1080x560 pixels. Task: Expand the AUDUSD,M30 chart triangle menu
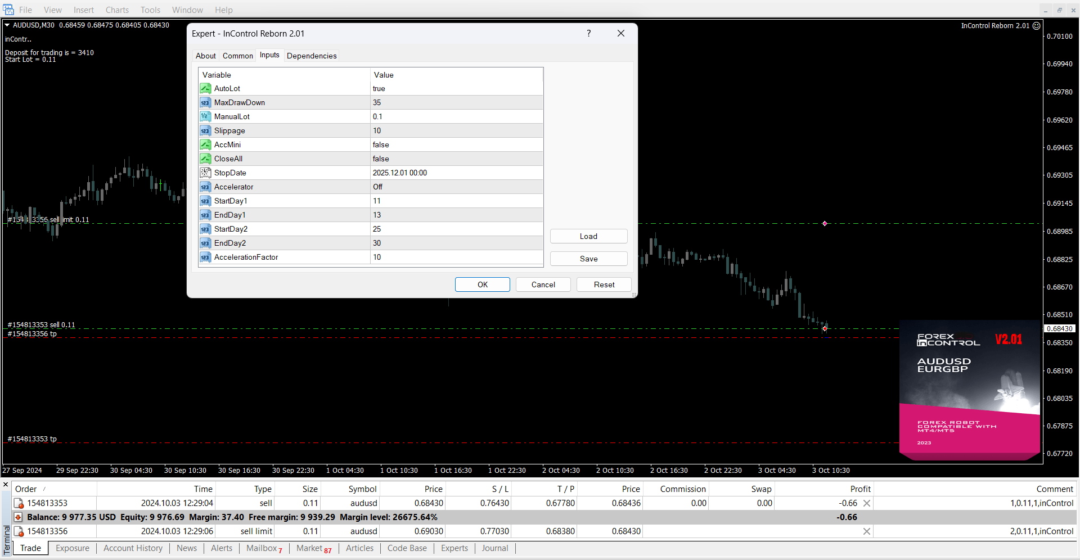point(7,25)
